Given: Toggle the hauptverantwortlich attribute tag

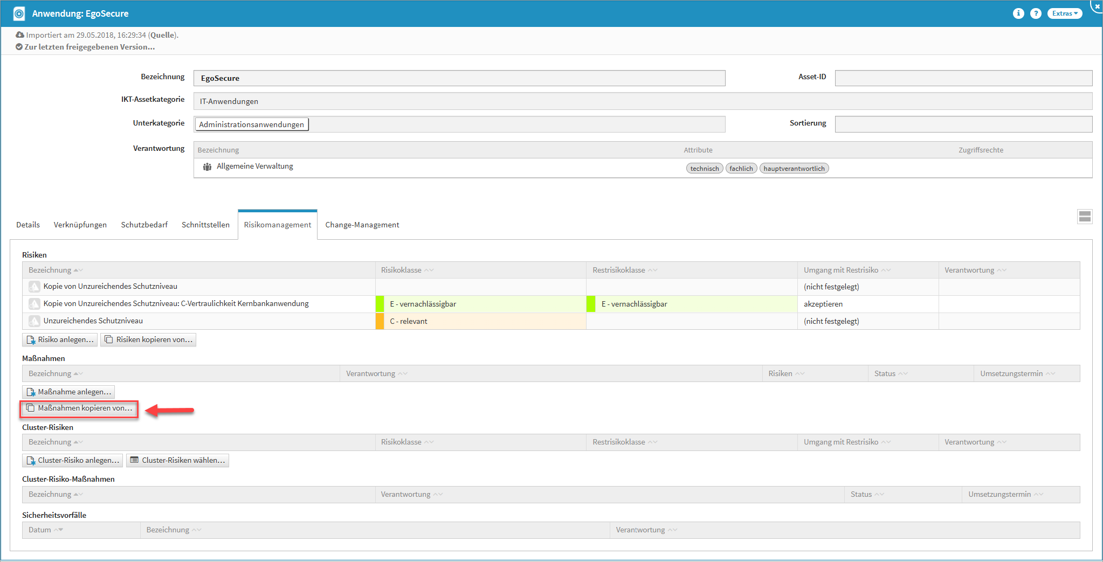Looking at the screenshot, I should tap(794, 169).
